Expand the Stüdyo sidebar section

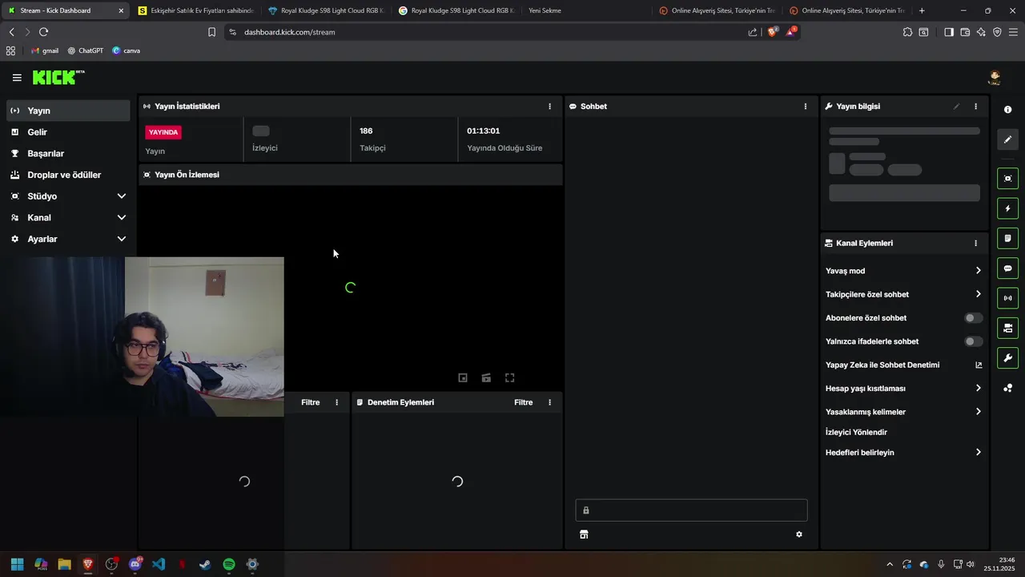[x=122, y=196]
